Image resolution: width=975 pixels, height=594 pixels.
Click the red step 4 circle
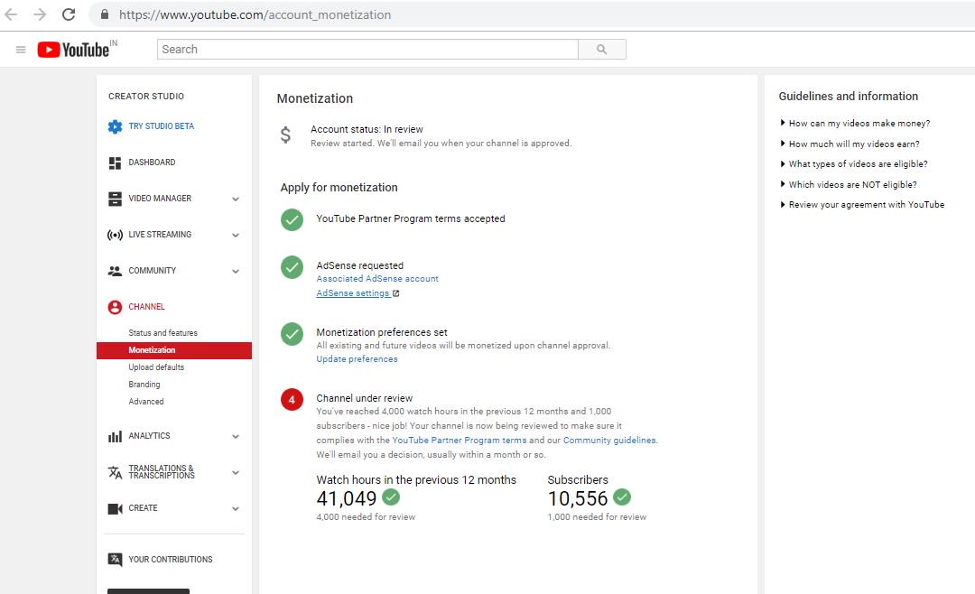[x=292, y=400]
